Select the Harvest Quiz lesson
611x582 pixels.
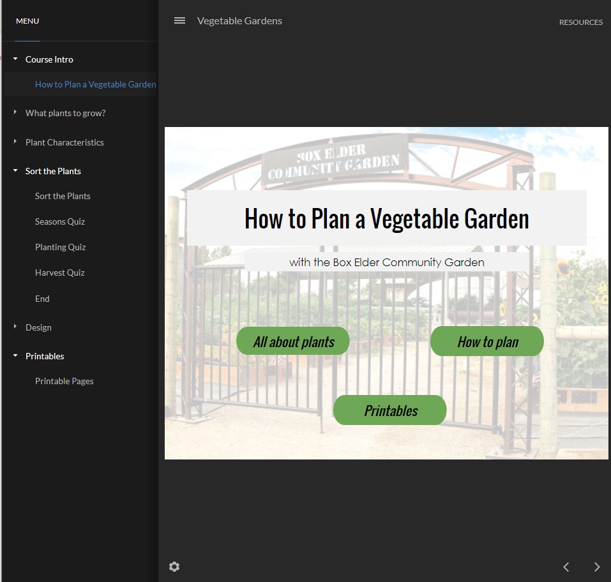point(60,272)
